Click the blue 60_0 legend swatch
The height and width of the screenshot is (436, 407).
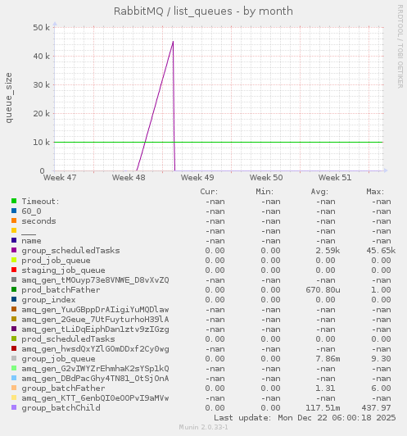(x=14, y=211)
